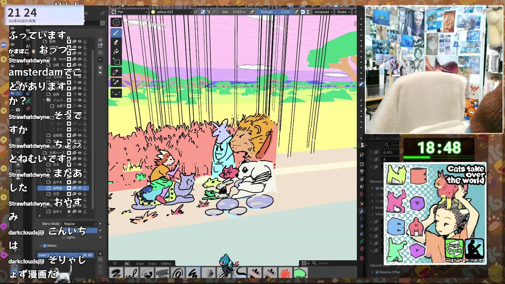
Task: Open the Pen brush selector
Action: pyautogui.click(x=129, y=12)
